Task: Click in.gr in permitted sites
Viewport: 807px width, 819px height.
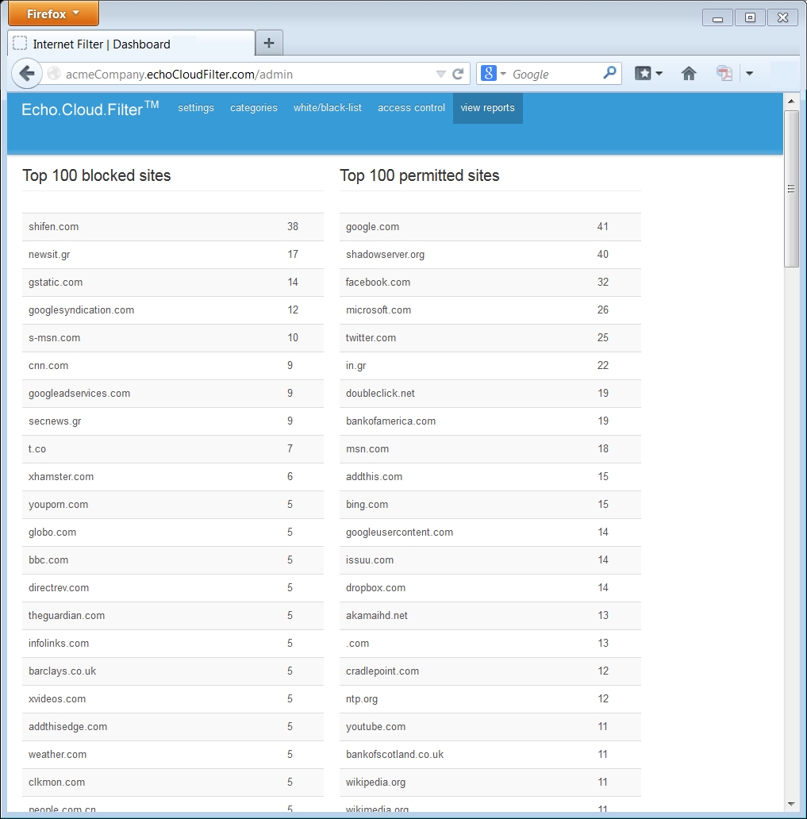Action: tap(355, 365)
